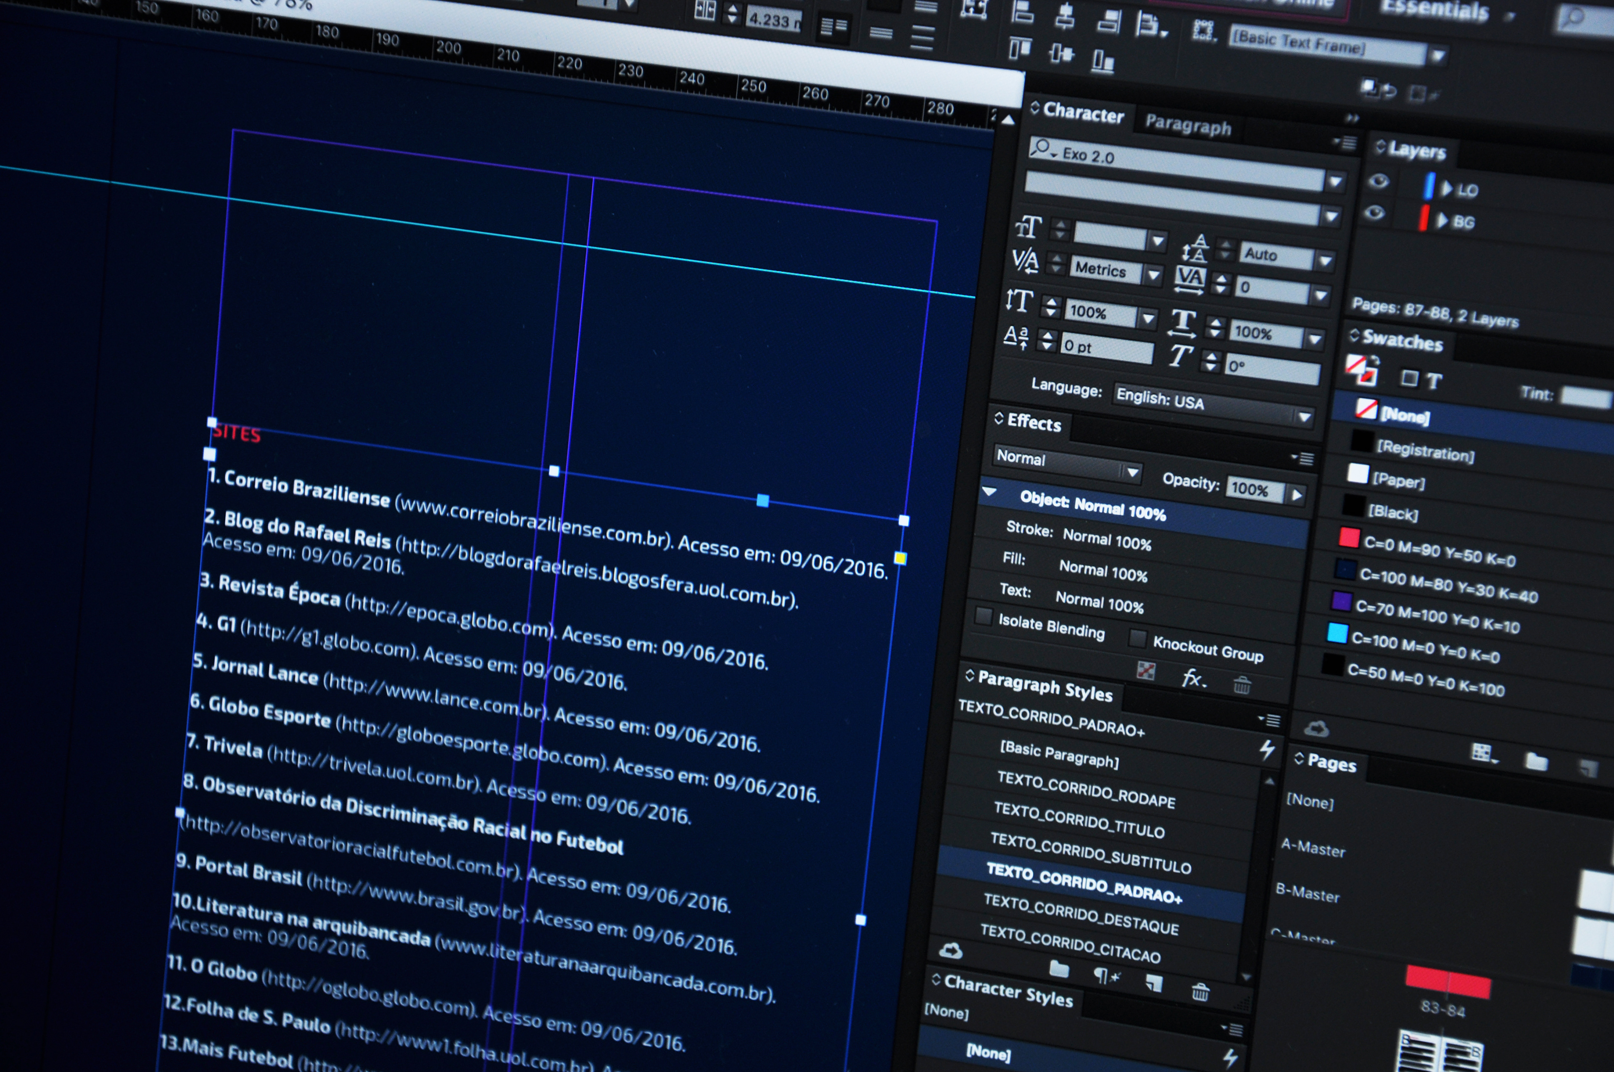Click the Object: Normal 100% effects row

tap(1145, 508)
